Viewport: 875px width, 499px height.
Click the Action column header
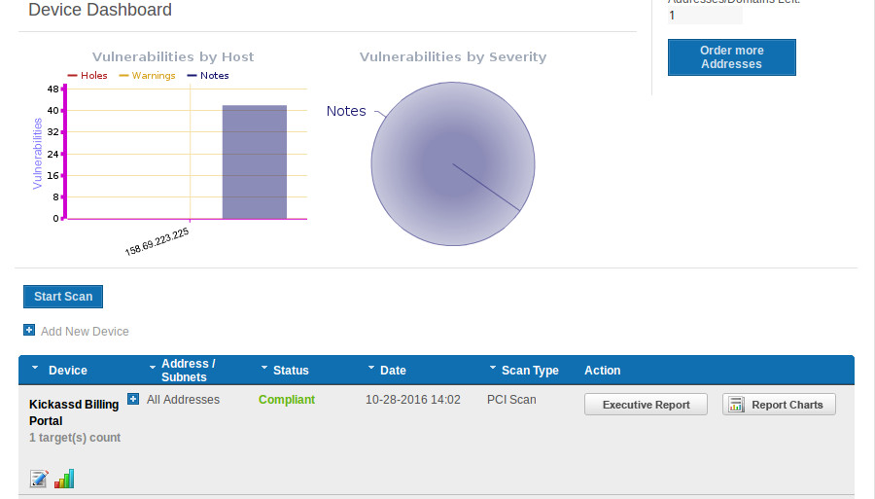pyautogui.click(x=602, y=370)
